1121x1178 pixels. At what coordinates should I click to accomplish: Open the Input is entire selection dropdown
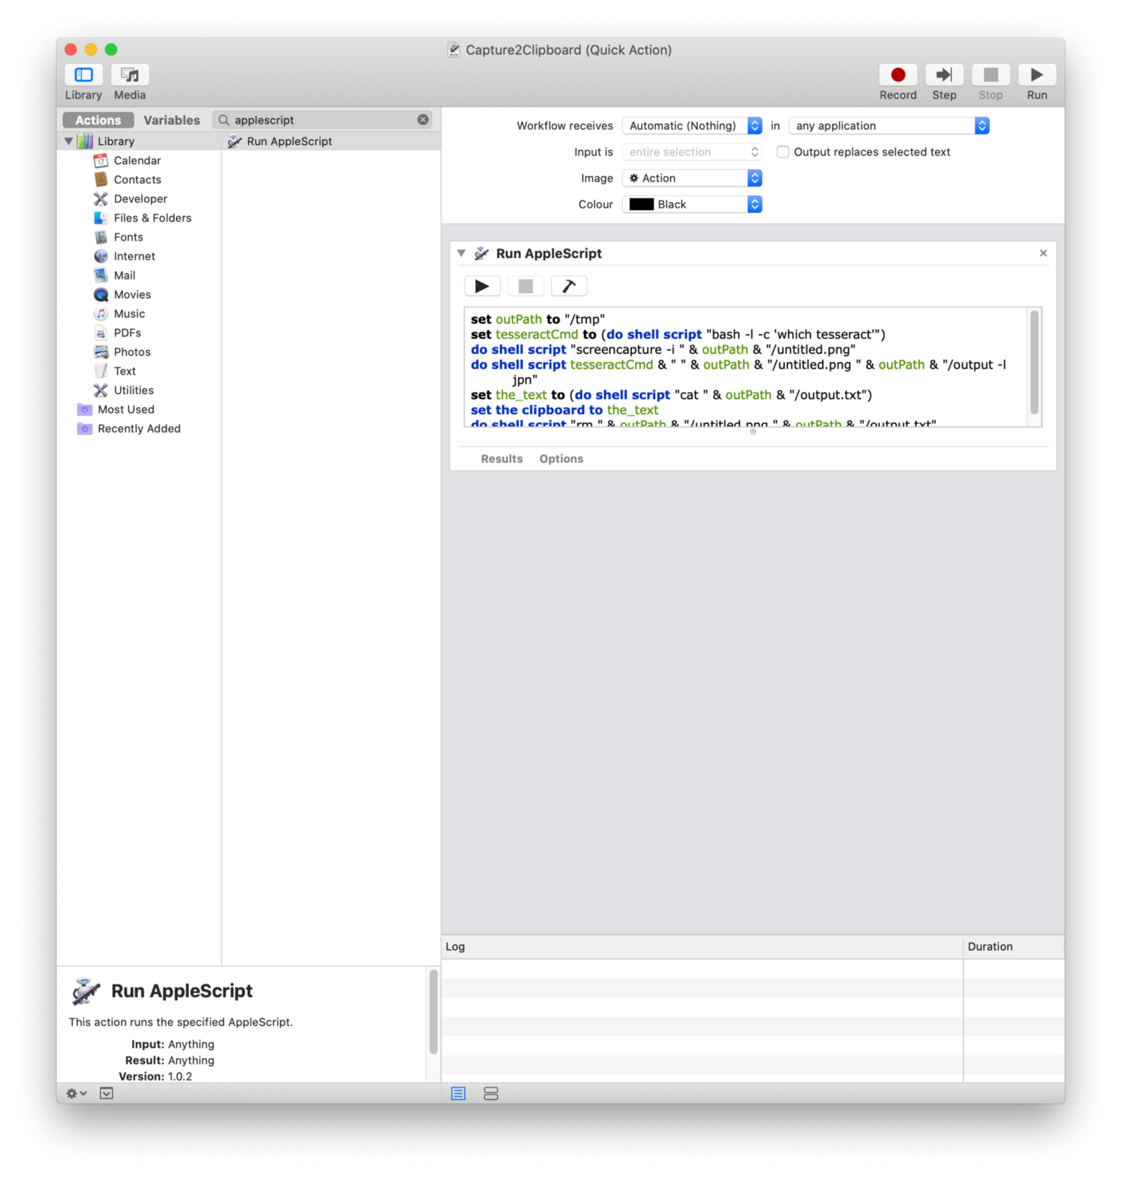pos(692,152)
